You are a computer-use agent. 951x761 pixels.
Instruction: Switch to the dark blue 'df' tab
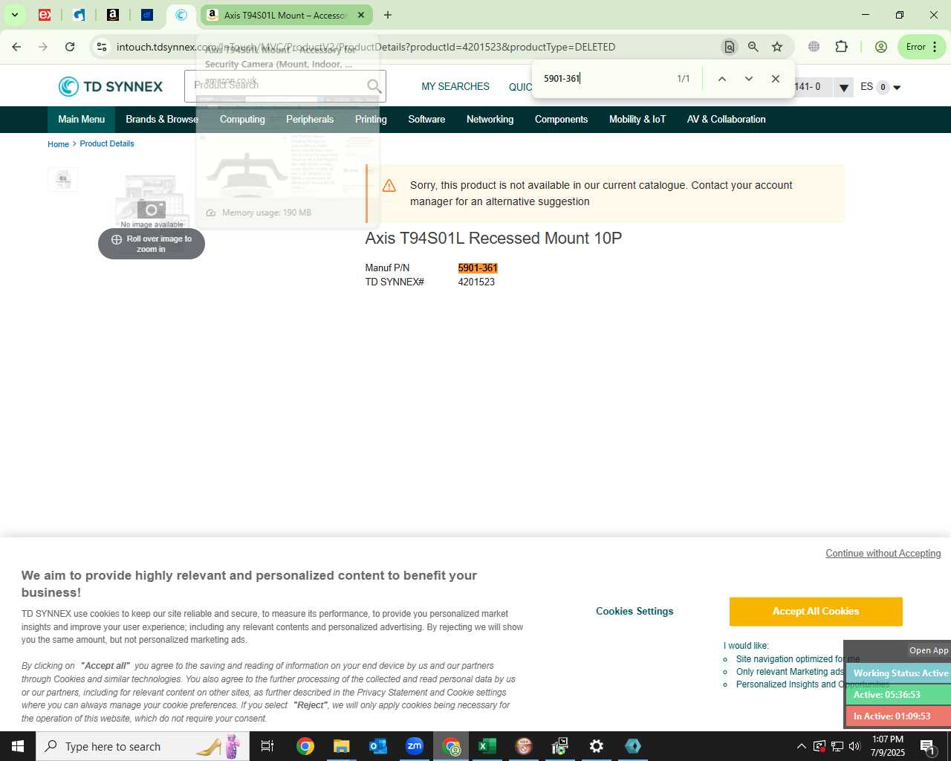[x=147, y=15]
